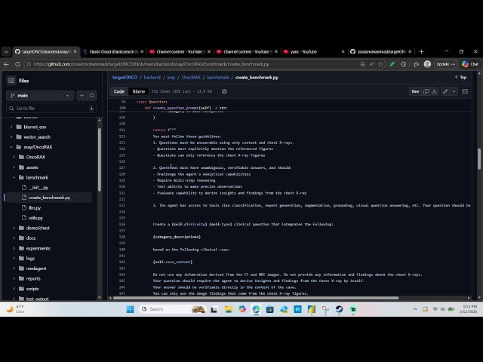The height and width of the screenshot is (362, 483).
Task: Click the add file plus icon
Action: click(82, 96)
